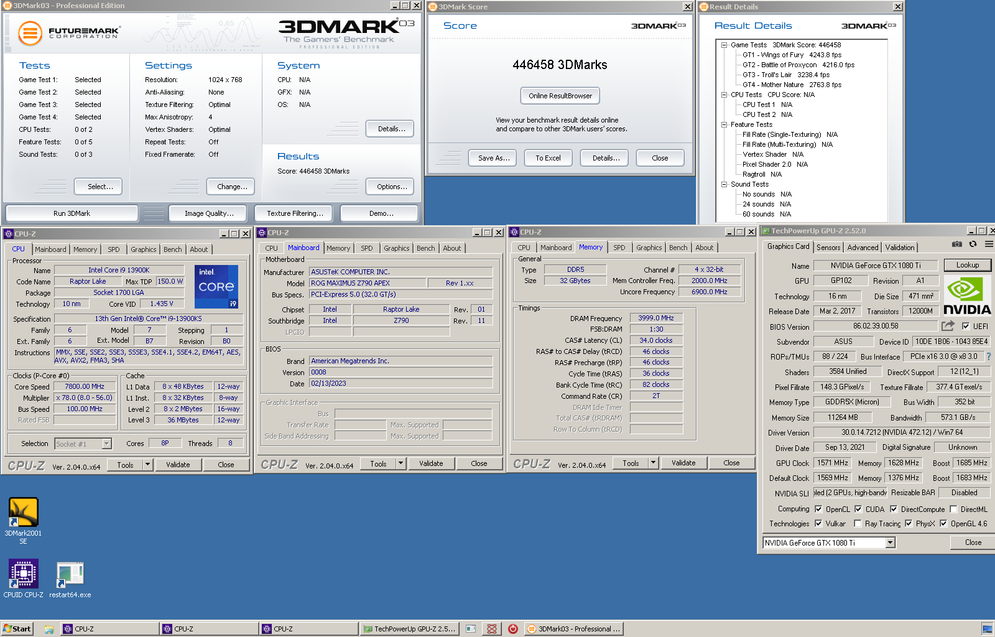Switch to GPU-Z Validation tab

(x=900, y=247)
